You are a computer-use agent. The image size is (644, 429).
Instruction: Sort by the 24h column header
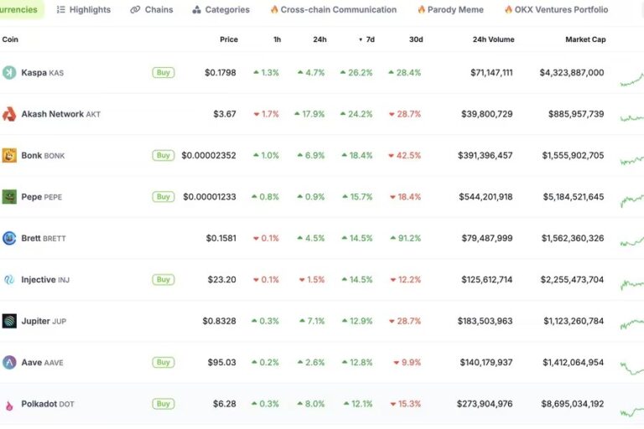tap(320, 39)
